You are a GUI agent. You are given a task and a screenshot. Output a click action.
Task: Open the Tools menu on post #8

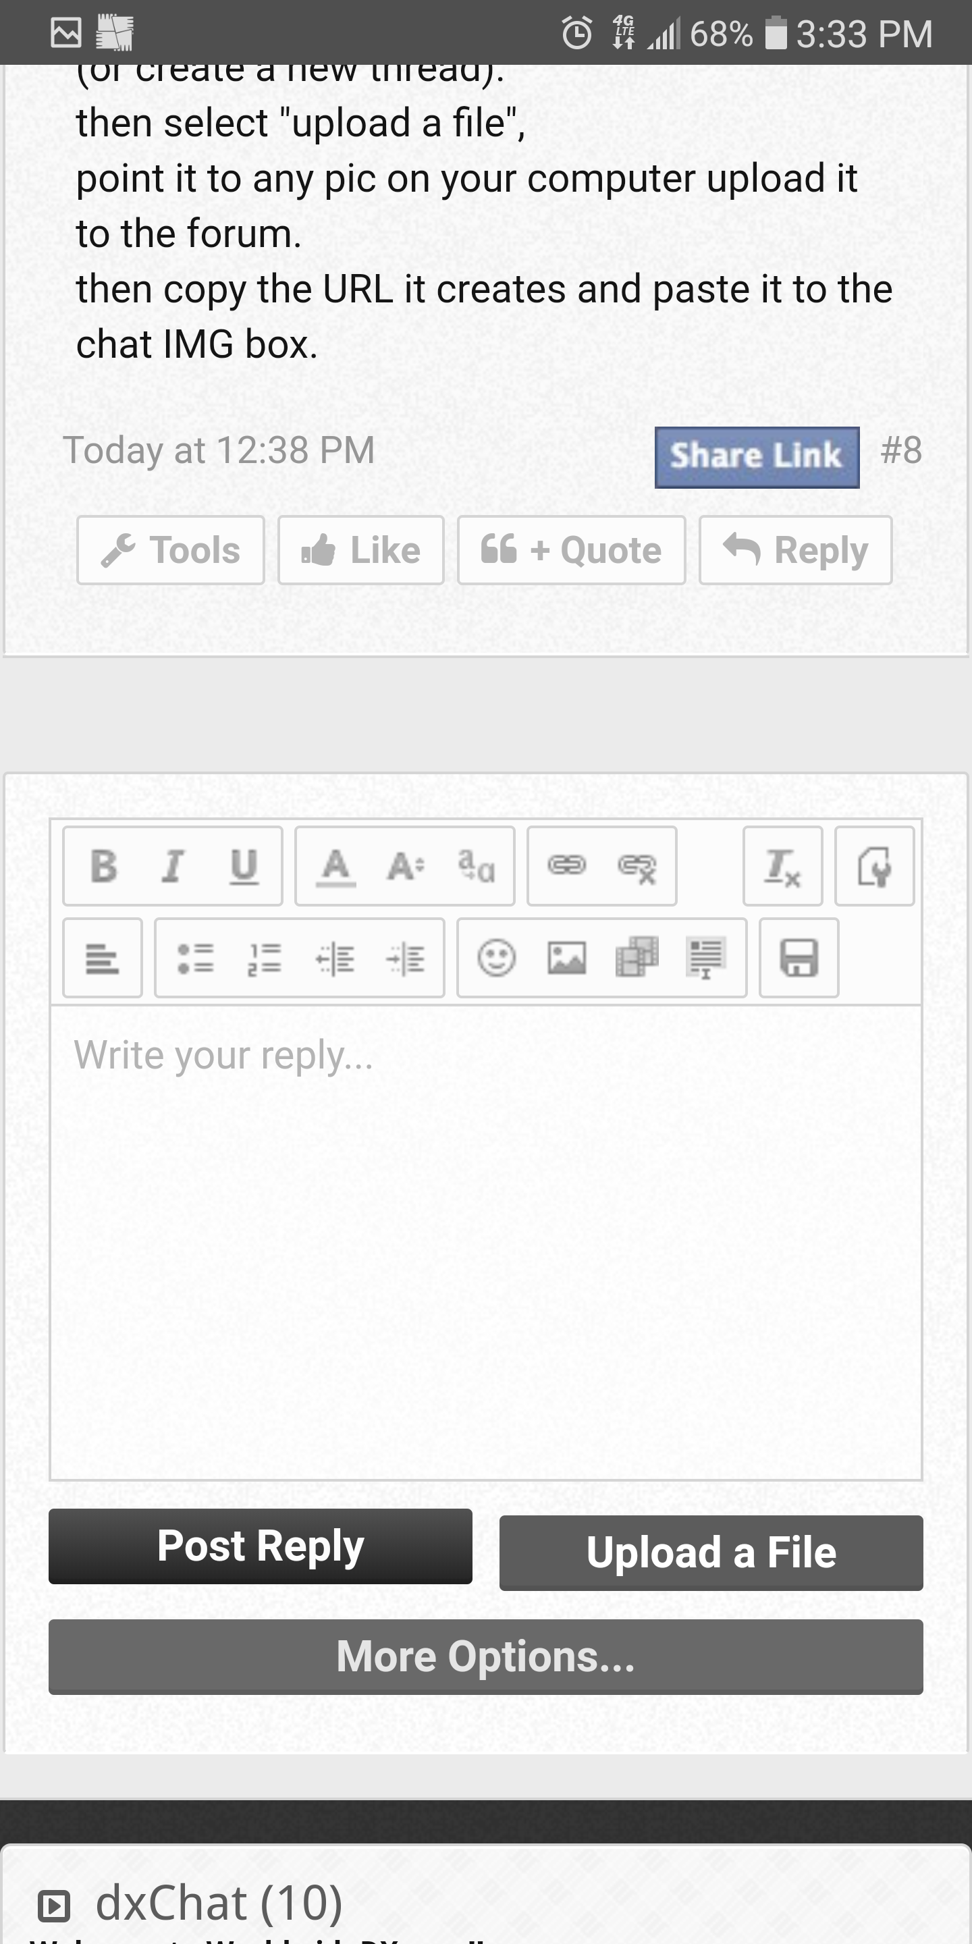tap(171, 550)
